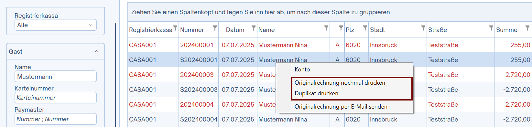Click Innsbruck in row 202400001
532x127 pixels.
[x=383, y=45]
